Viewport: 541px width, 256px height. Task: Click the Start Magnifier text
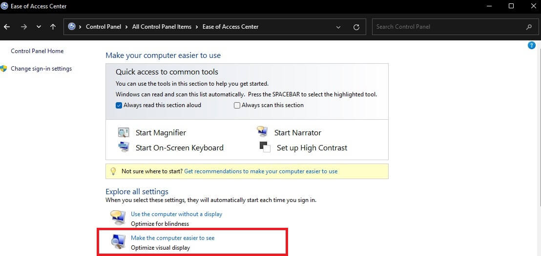161,133
